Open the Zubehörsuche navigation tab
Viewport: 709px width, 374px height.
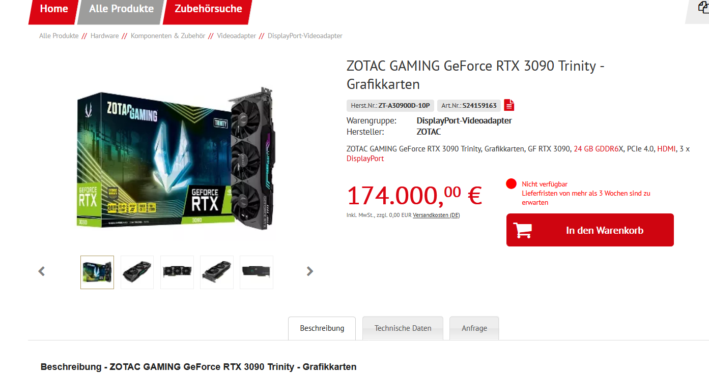tap(208, 10)
